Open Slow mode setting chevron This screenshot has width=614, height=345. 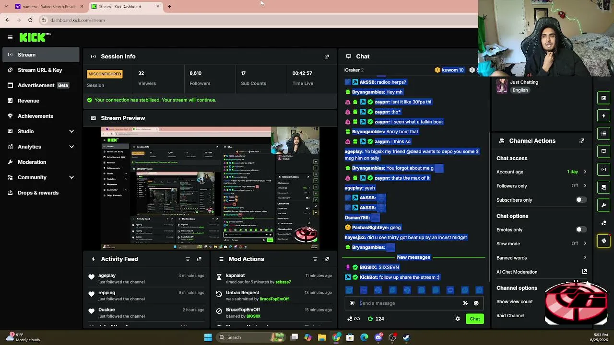coord(585,243)
